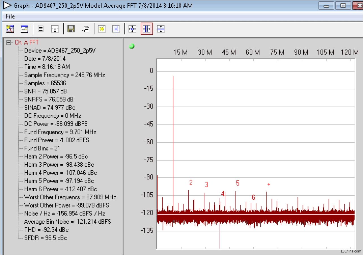Toggle the blue grid lines icon
This screenshot has width=363, height=255.
pos(116,29)
